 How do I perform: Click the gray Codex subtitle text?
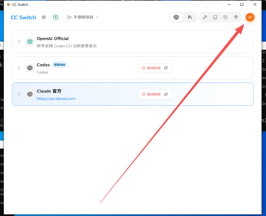click(42, 73)
